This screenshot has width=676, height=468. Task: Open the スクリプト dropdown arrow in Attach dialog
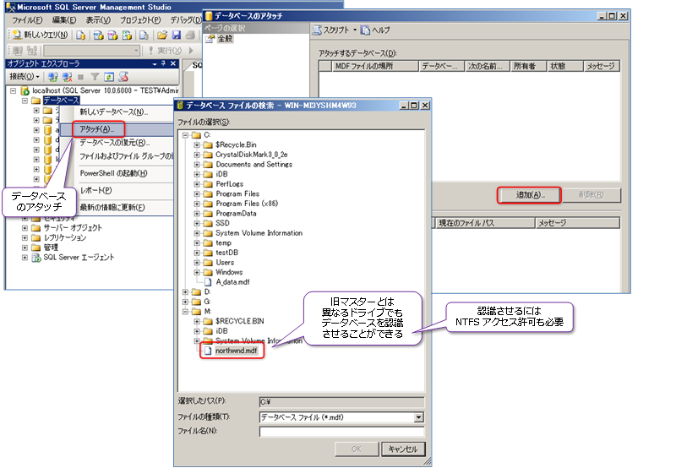pyautogui.click(x=355, y=30)
